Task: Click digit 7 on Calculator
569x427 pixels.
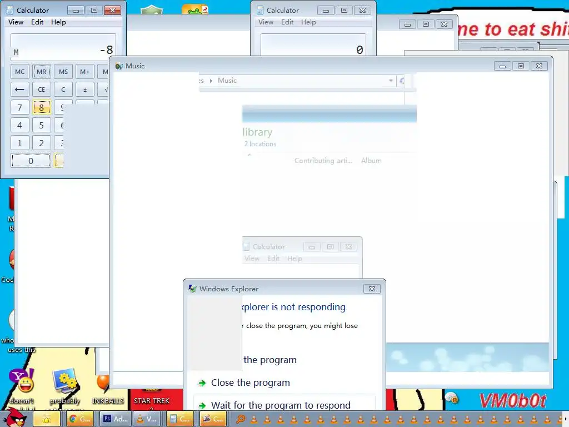Action: [19, 107]
